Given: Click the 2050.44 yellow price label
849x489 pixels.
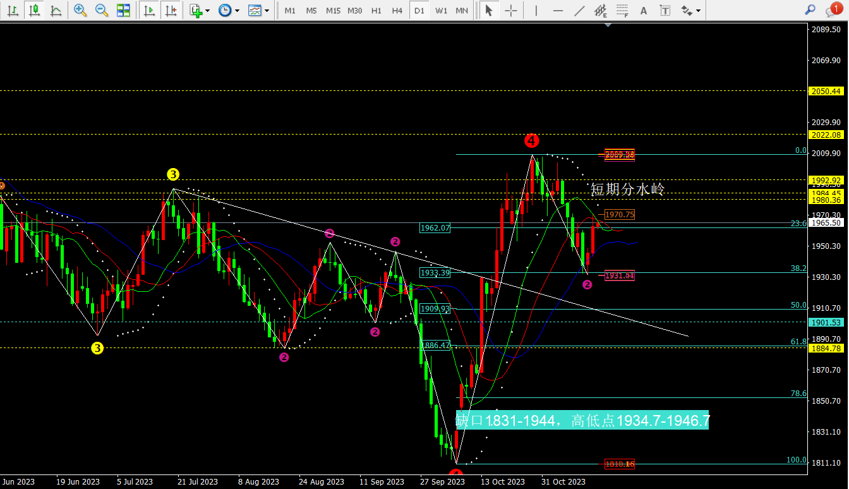Looking at the screenshot, I should [x=828, y=91].
